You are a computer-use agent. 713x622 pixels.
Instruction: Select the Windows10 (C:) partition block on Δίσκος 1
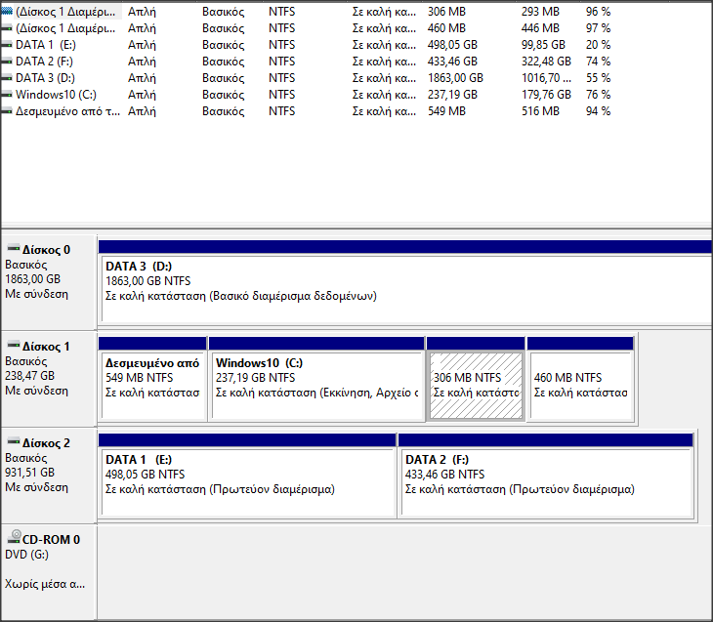(x=316, y=386)
